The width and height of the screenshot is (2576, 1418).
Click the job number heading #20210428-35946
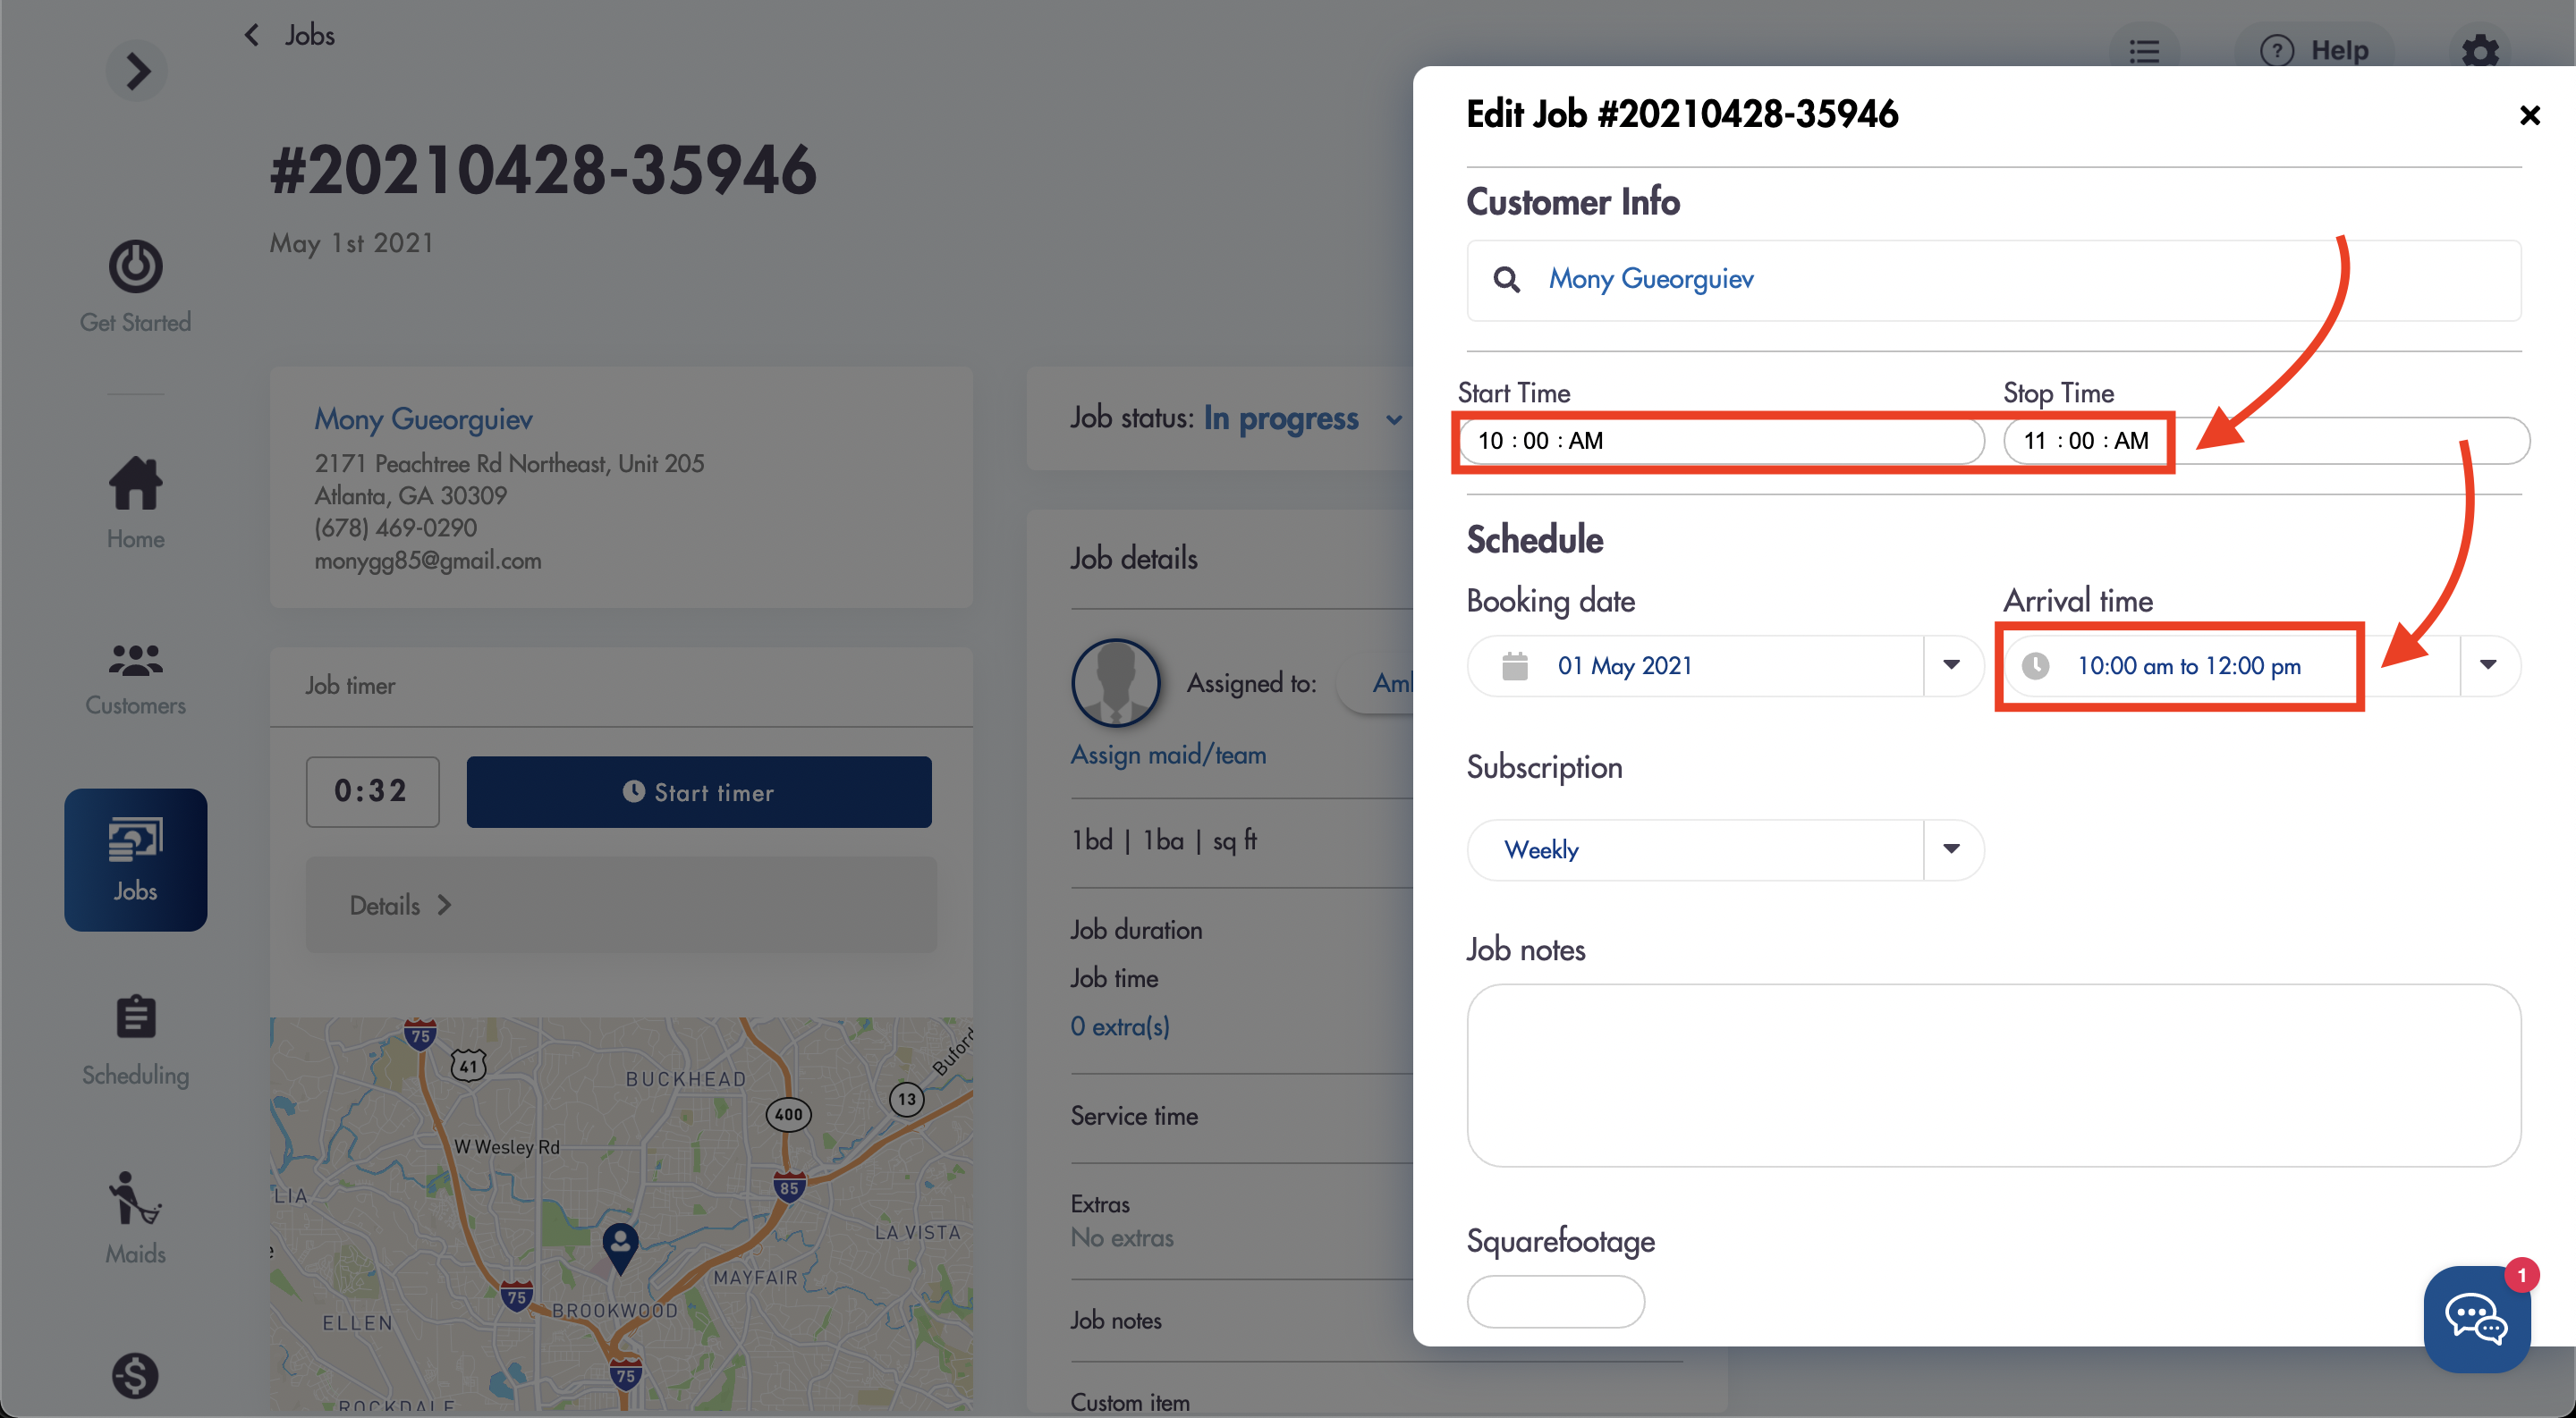coord(543,170)
